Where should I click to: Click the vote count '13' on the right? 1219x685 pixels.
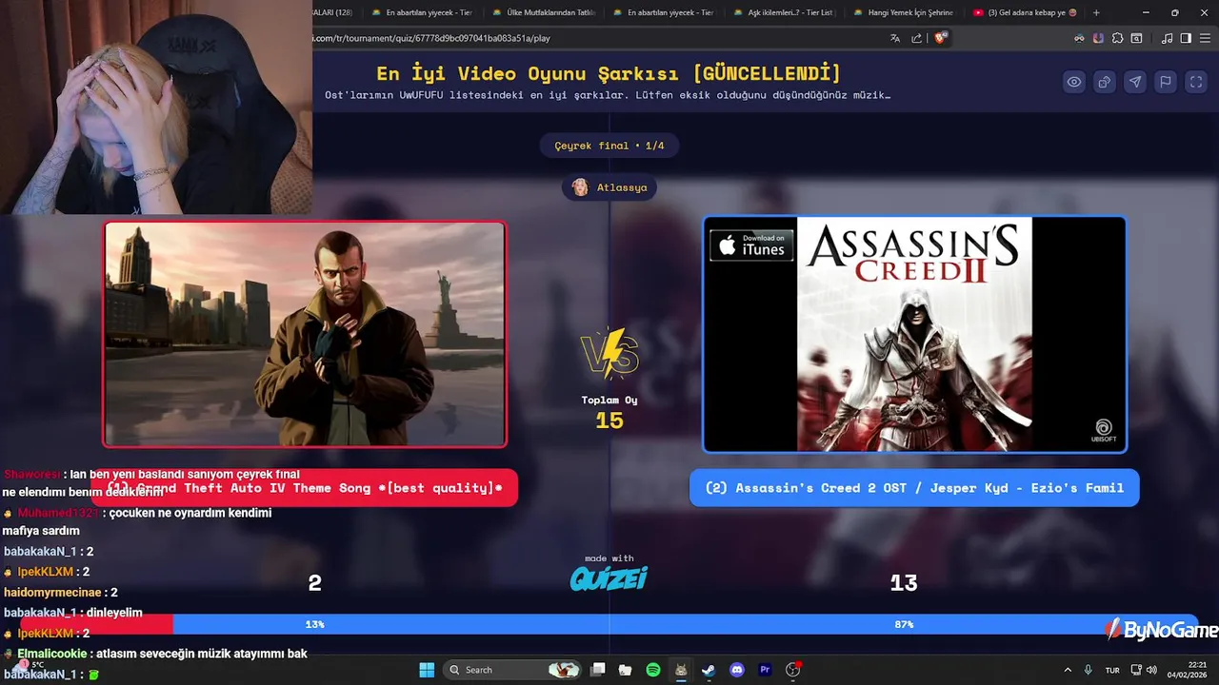tap(904, 582)
